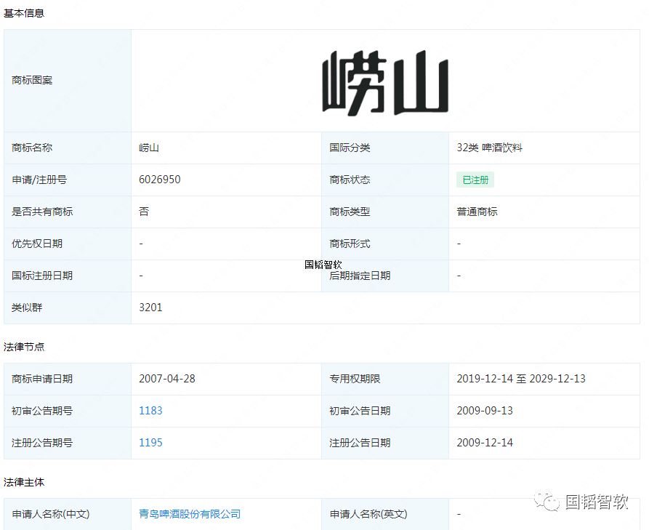649x530 pixels.
Task: Select exclusive period 2019-12-14 至 2029-12-13
Action: click(521, 379)
